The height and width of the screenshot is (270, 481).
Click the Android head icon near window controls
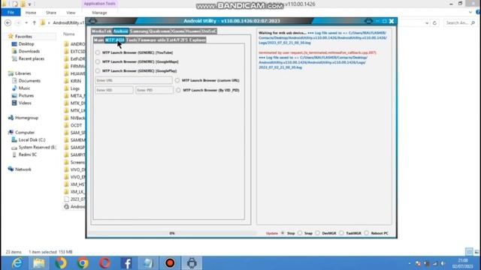pos(368,21)
